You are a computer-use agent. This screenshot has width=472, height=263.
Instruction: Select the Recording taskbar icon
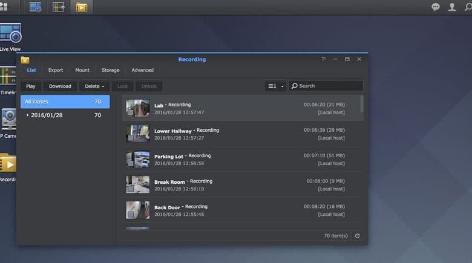(x=81, y=7)
